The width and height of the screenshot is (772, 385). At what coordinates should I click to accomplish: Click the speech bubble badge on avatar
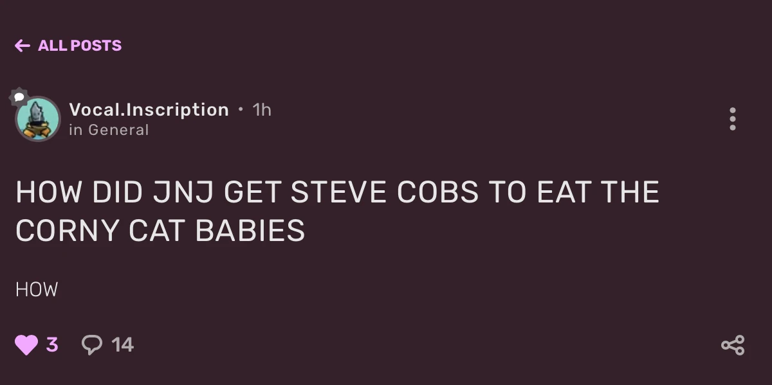pos(19,98)
